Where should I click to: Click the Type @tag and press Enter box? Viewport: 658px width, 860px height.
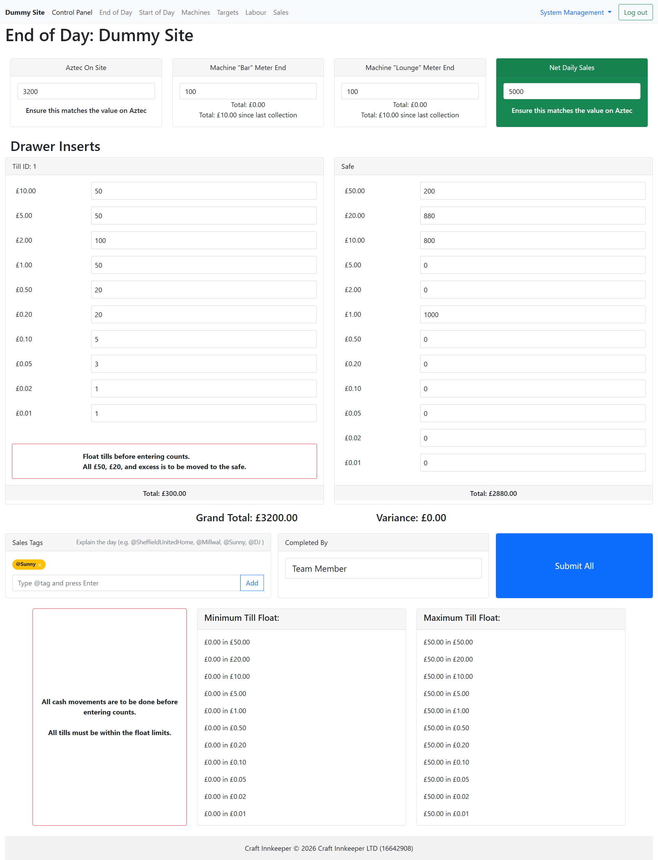tap(126, 583)
